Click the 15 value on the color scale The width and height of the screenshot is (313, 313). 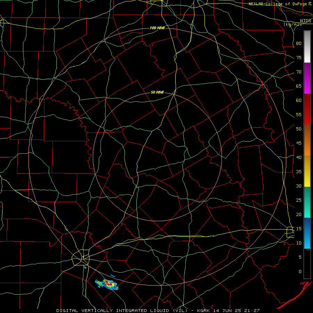pyautogui.click(x=299, y=229)
